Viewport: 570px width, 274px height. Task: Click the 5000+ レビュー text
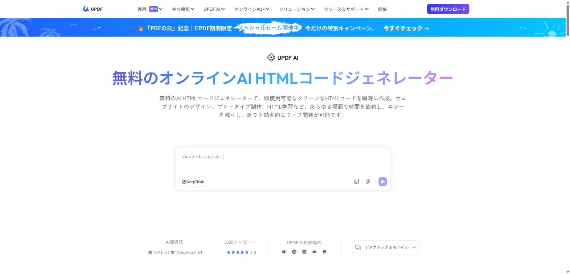240,242
